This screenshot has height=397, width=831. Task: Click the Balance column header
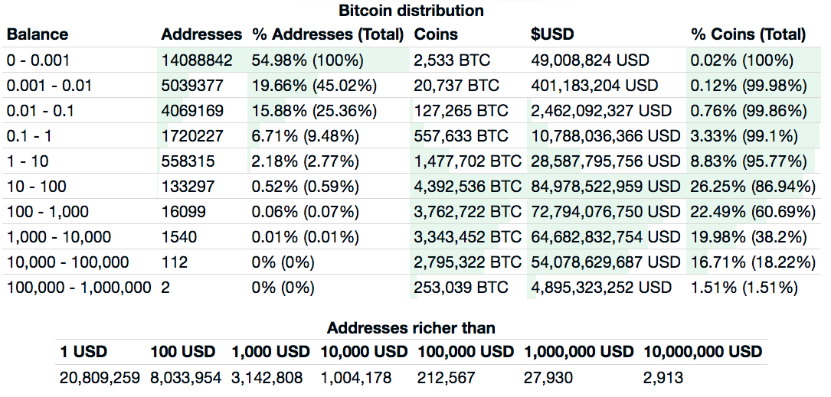point(38,34)
